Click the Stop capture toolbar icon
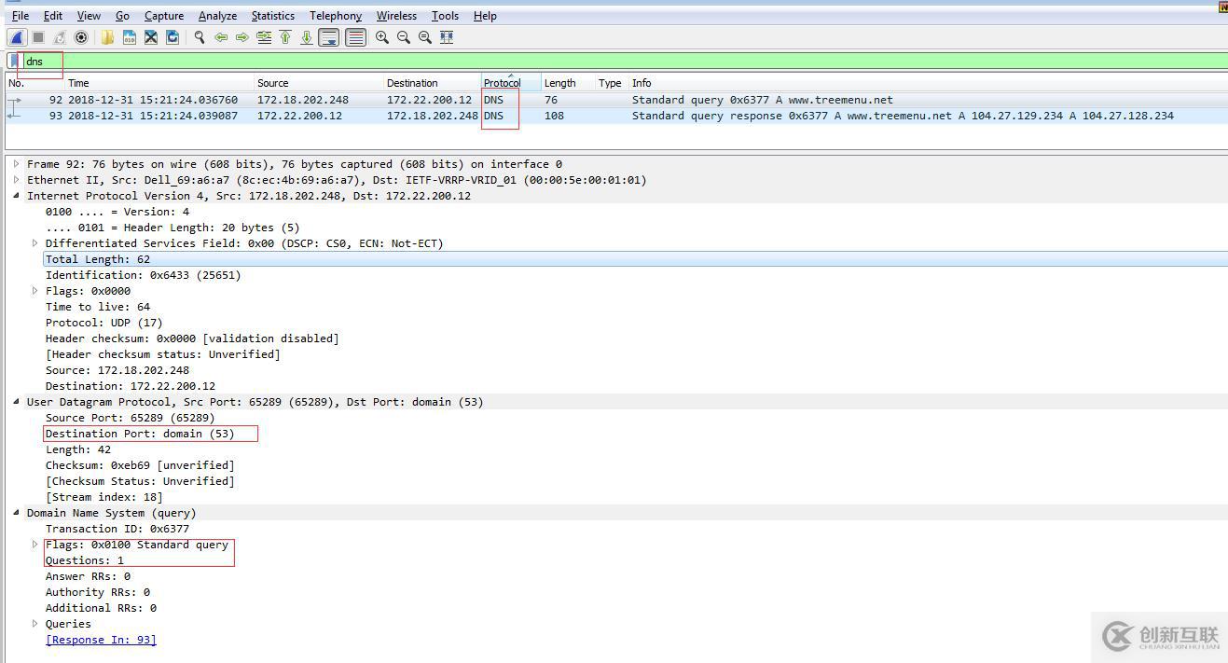Image resolution: width=1228 pixels, height=663 pixels. [x=38, y=37]
